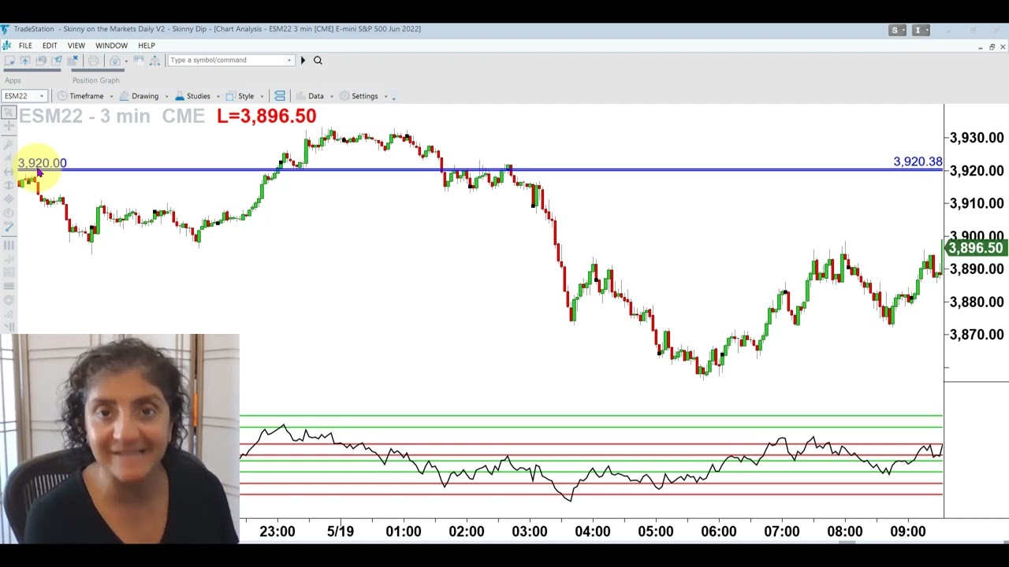Click the horizontal stacked lines sidebar icon
The height and width of the screenshot is (567, 1009).
click(x=9, y=286)
